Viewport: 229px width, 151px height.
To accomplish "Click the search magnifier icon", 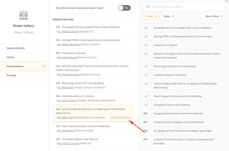I will coord(148,6).
